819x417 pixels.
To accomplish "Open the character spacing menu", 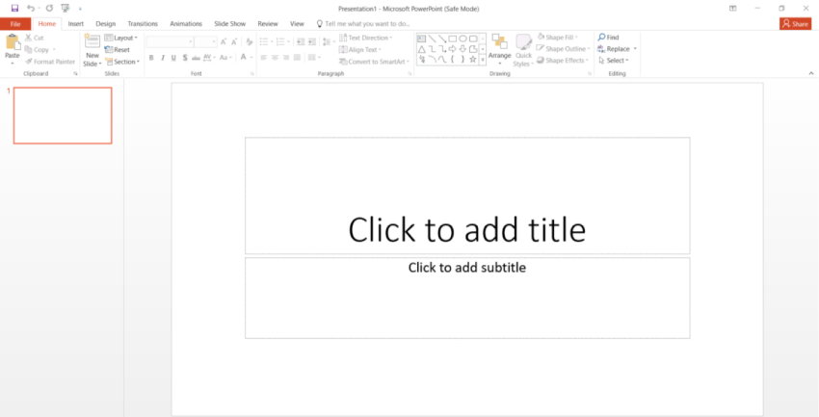I will coord(209,58).
